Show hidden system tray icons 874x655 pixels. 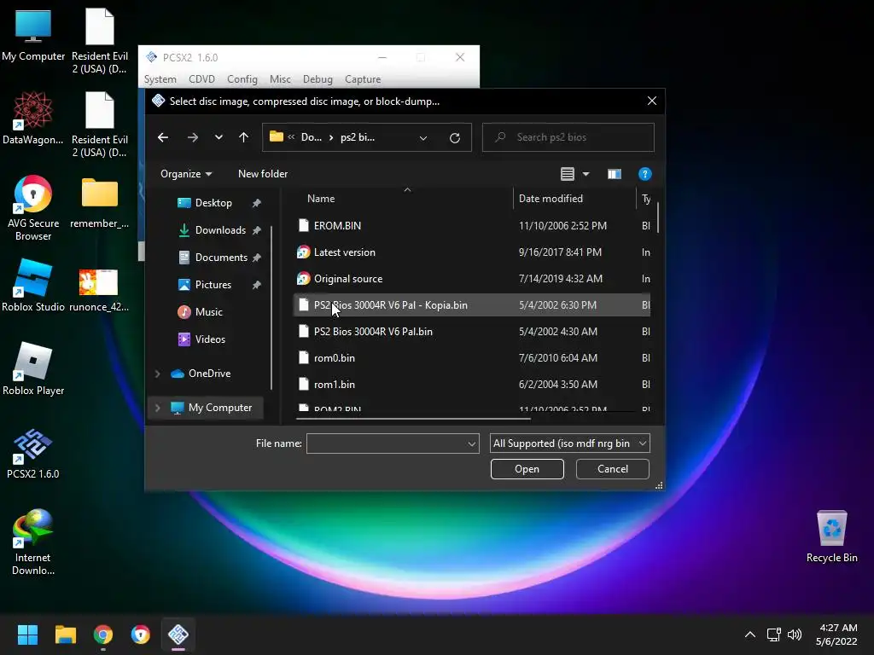(x=750, y=635)
